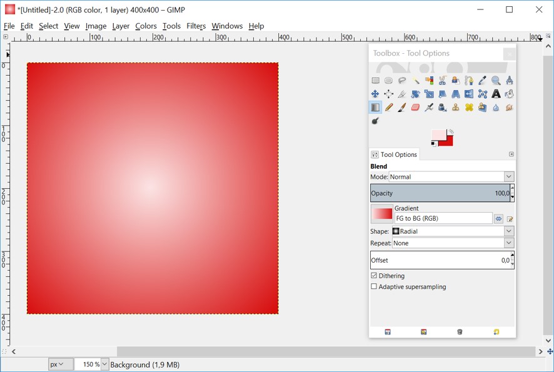Select the Measure compass tool
This screenshot has height=372, width=554.
tap(510, 81)
